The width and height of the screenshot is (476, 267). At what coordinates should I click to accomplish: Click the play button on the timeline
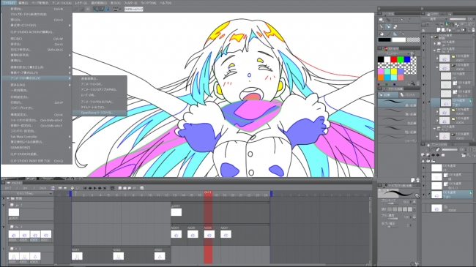point(94,188)
